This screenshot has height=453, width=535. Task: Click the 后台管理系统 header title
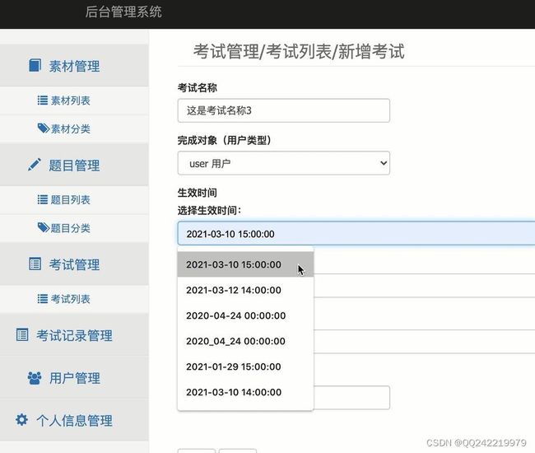[x=123, y=12]
